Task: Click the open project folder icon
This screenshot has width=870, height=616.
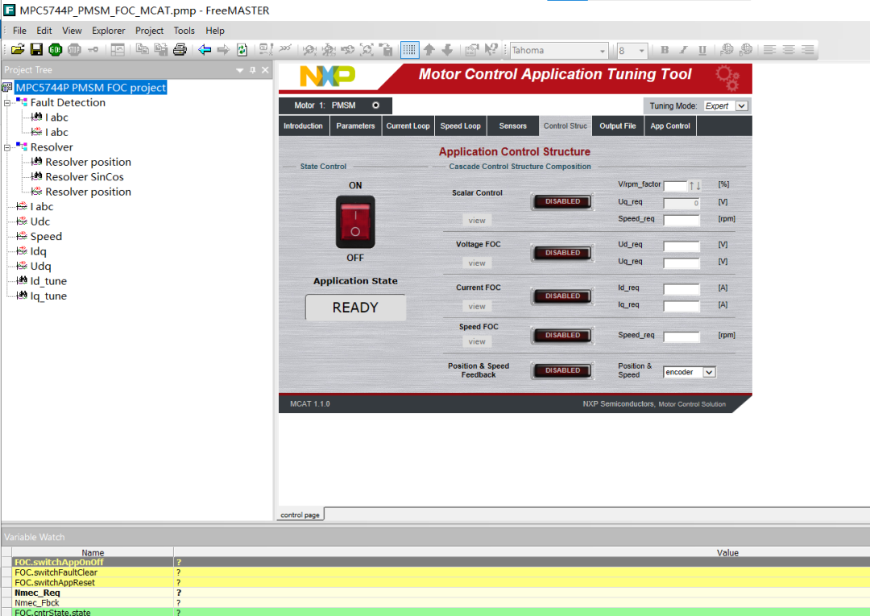Action: tap(18, 50)
